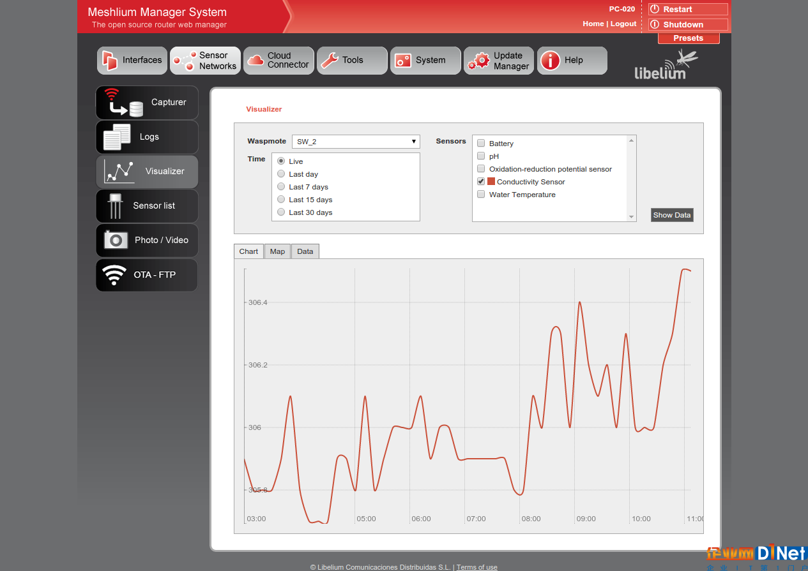808x571 pixels.
Task: Uncheck the Conductivity Sensor checkbox
Action: 481,181
